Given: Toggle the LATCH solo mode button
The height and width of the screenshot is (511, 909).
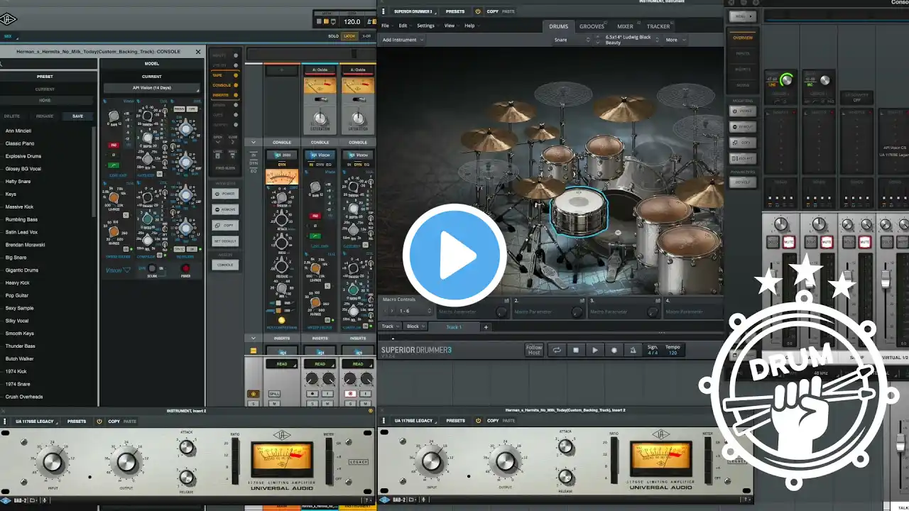Looking at the screenshot, I should tap(349, 36).
